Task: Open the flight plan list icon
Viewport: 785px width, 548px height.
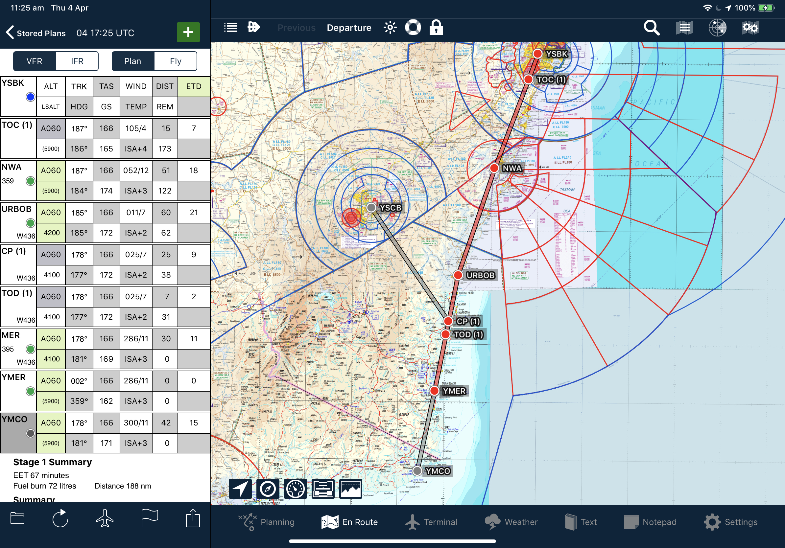Action: [x=231, y=27]
